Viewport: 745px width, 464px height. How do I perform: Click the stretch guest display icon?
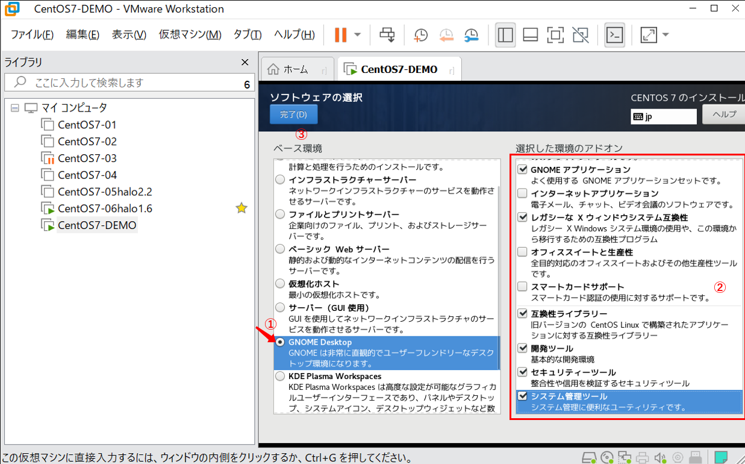(x=649, y=35)
